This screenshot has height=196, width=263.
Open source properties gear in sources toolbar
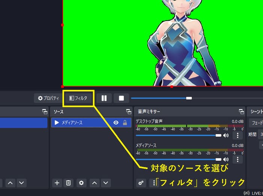[82, 183]
